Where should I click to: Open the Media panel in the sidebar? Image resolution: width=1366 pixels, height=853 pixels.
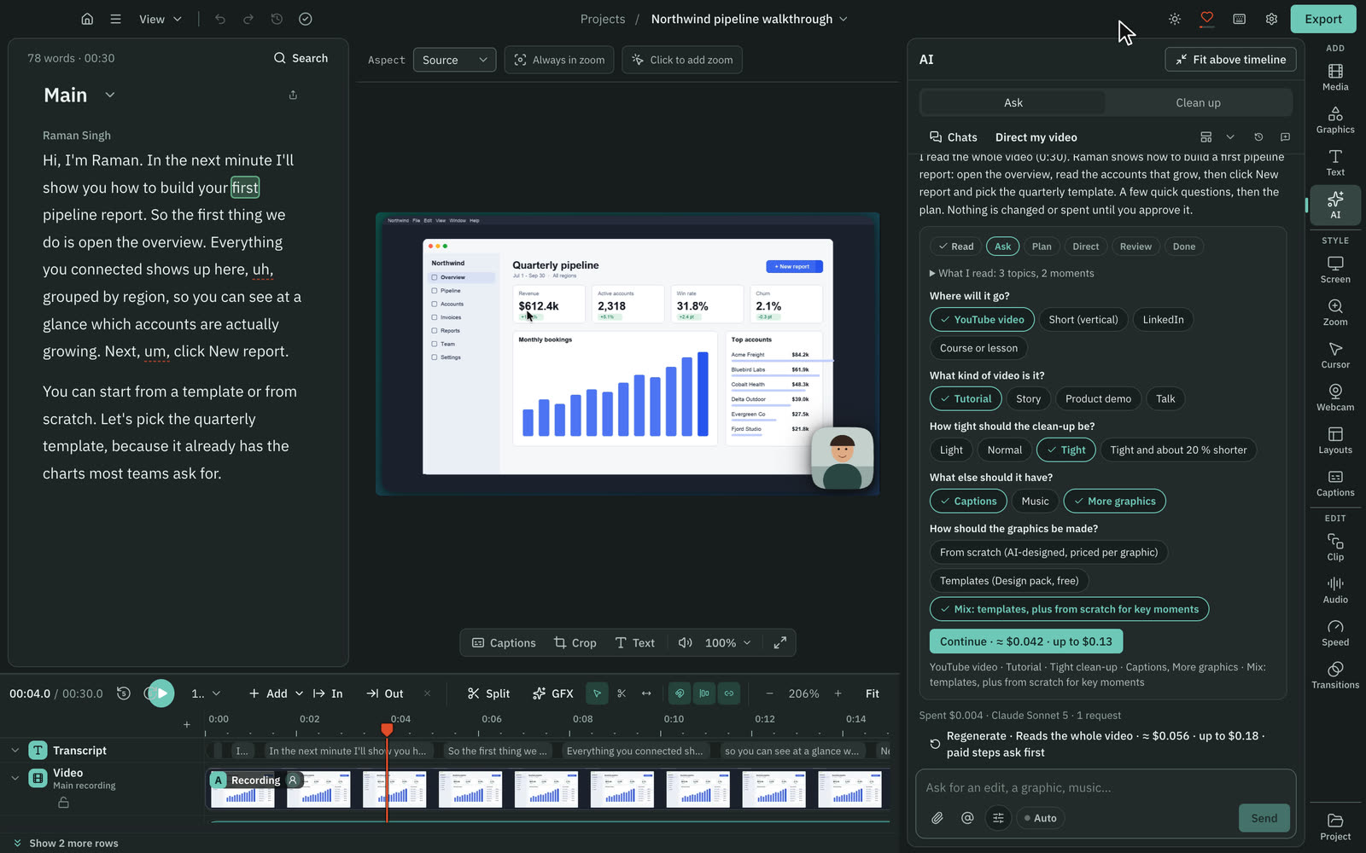(1335, 77)
